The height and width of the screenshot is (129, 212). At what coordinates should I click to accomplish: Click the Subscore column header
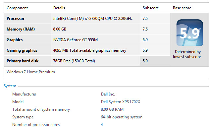point(151,8)
